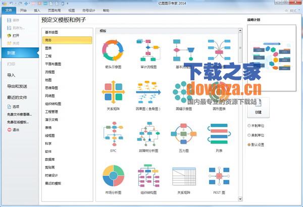Pick the EPC diagram template
This screenshot has height=207, width=303.
click(x=113, y=134)
